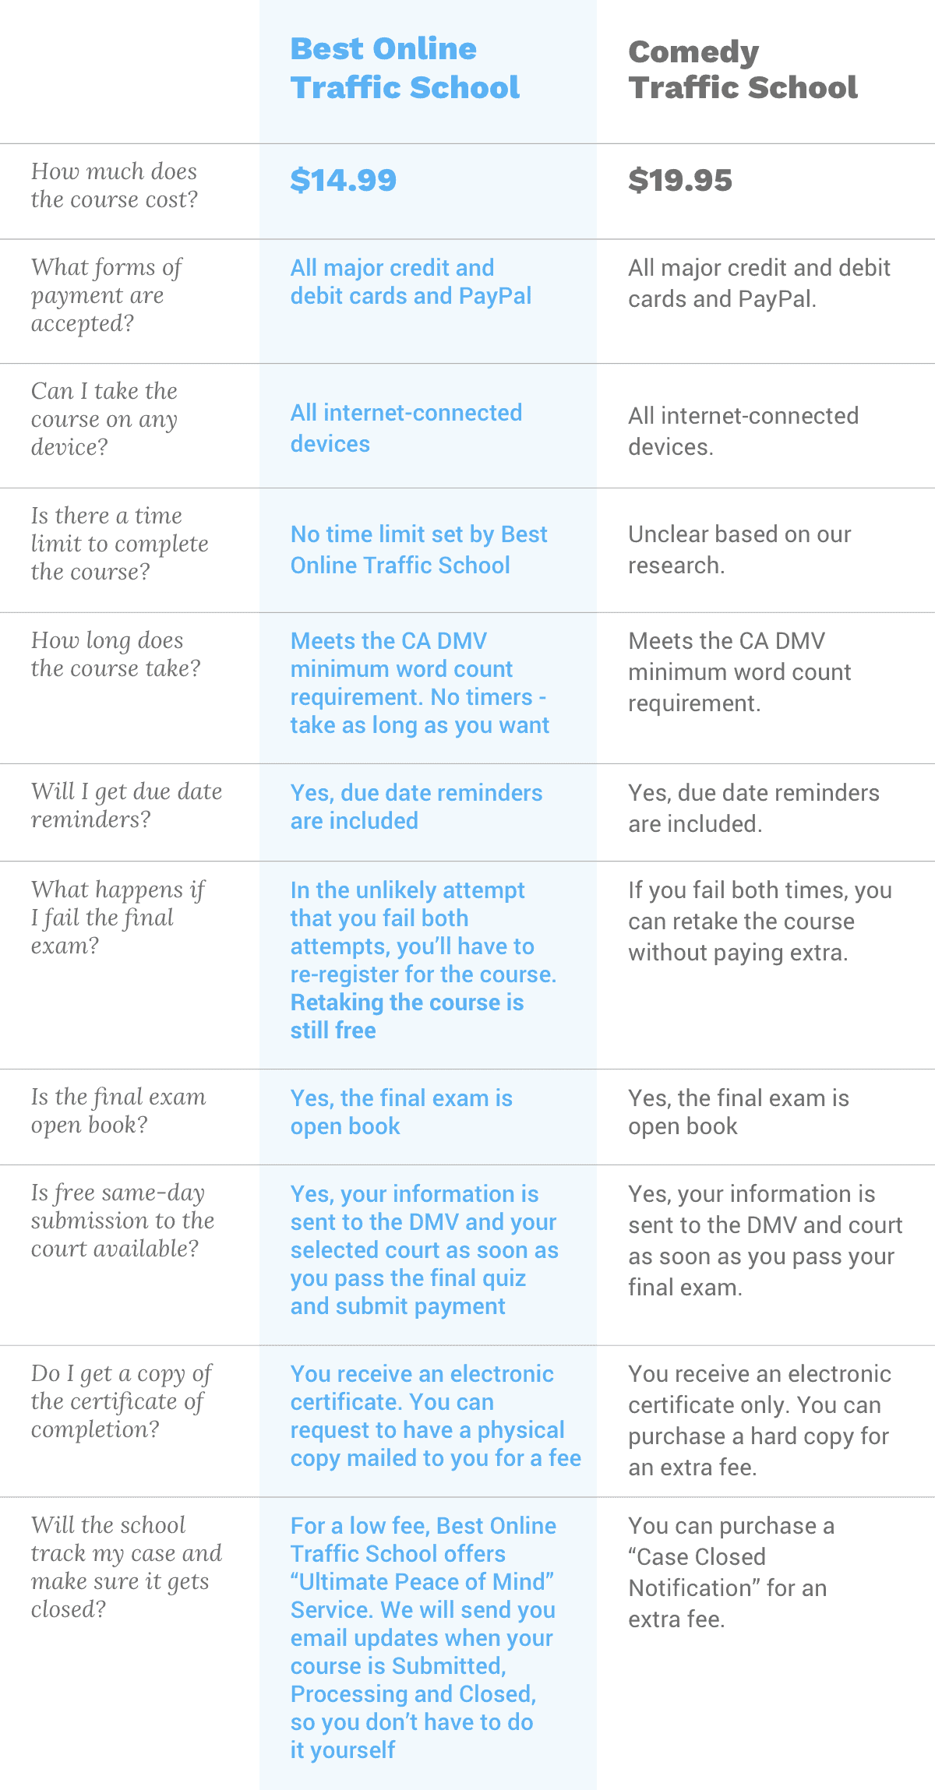Click 'You can purchase a hard copy' Comedy cell
The image size is (935, 1790).
(760, 1421)
